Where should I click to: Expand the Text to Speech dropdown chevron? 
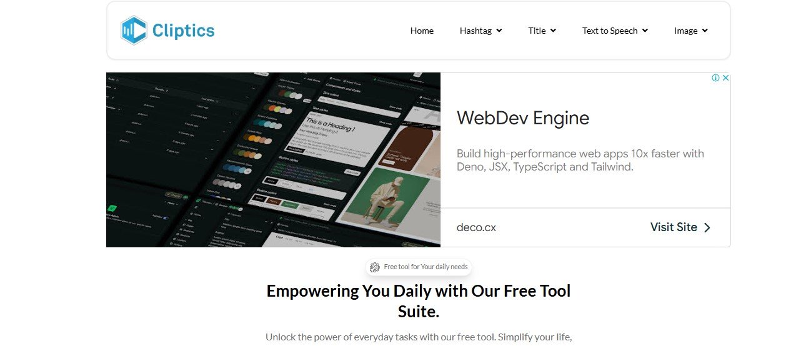[645, 31]
